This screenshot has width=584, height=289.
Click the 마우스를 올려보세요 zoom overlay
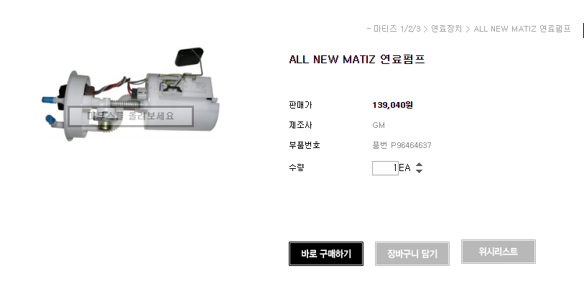tap(131, 116)
